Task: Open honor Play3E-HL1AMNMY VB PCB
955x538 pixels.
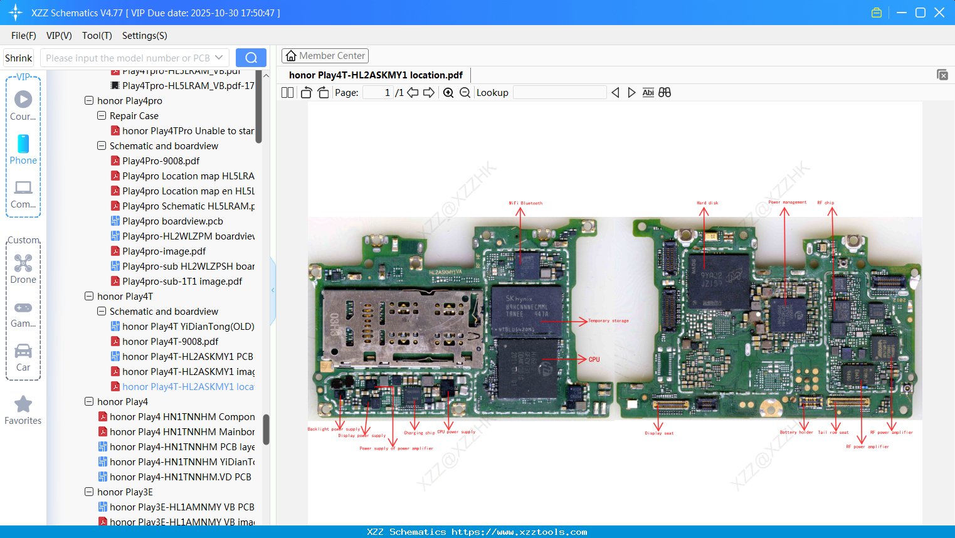Action: click(176, 507)
